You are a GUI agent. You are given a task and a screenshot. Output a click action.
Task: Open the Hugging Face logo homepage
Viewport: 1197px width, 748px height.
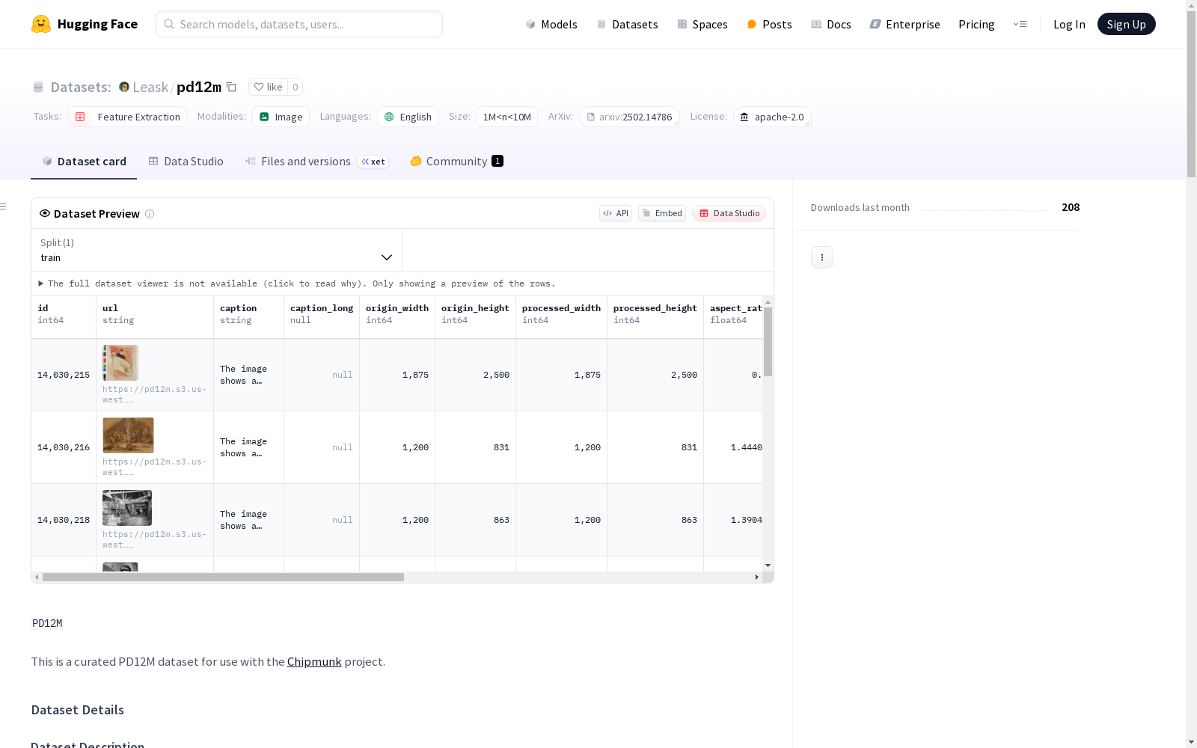tap(85, 24)
